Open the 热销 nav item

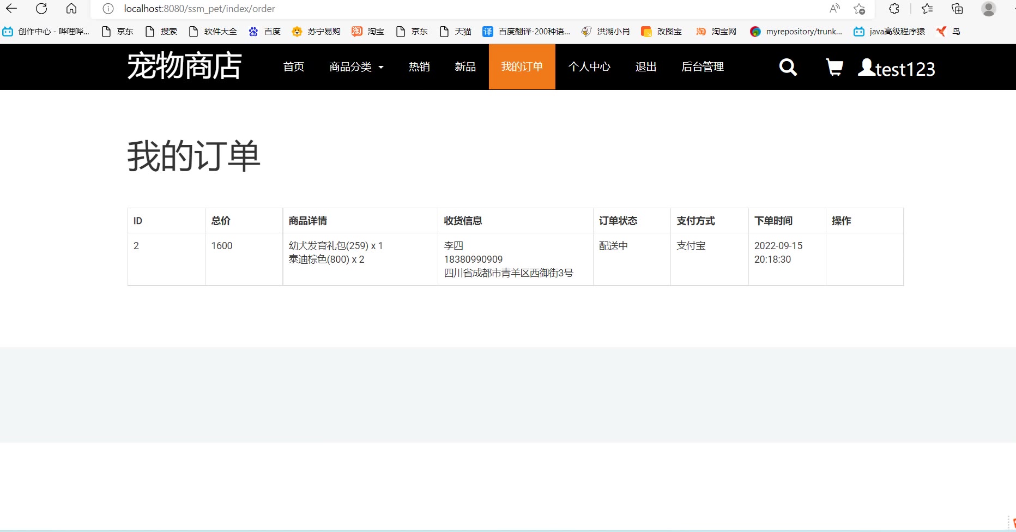[419, 66]
